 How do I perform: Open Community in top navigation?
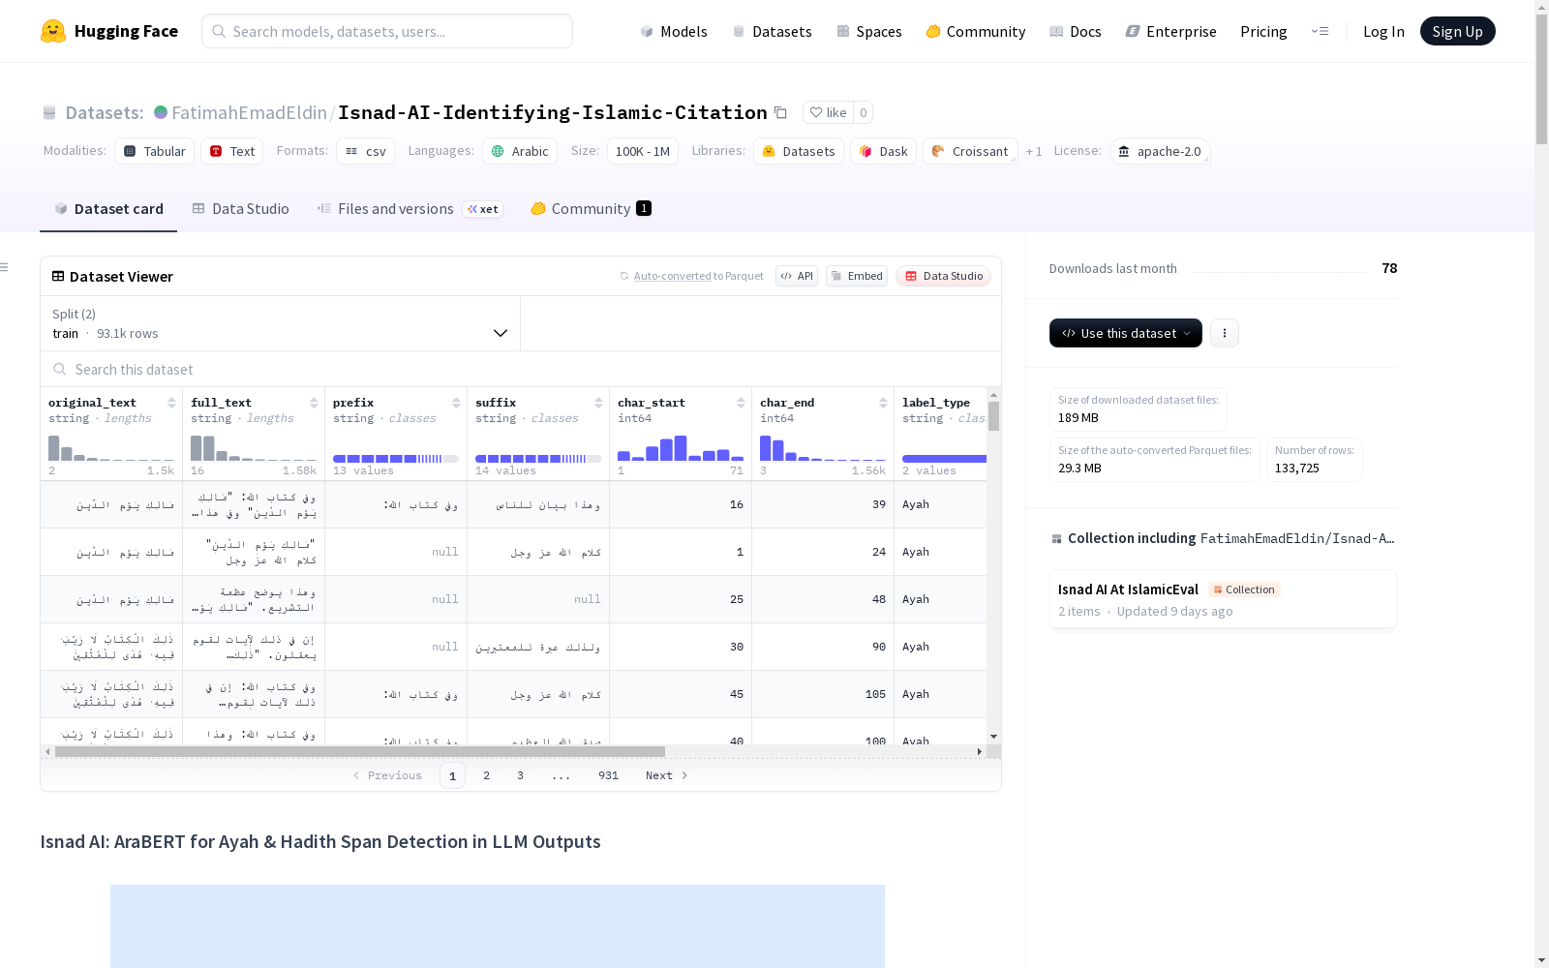(976, 31)
